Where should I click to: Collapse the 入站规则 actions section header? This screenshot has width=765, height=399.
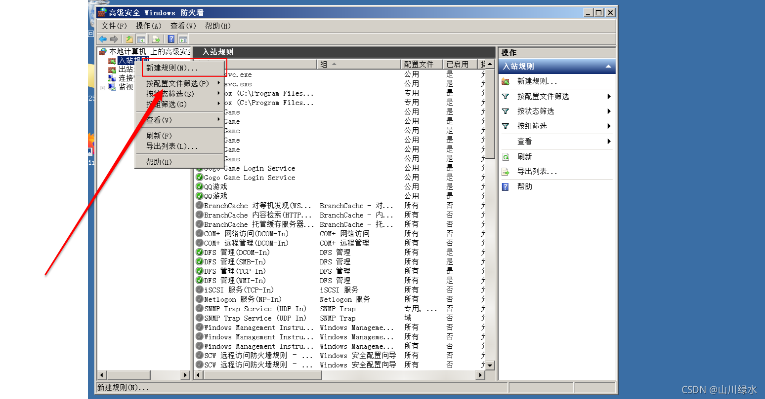point(608,67)
